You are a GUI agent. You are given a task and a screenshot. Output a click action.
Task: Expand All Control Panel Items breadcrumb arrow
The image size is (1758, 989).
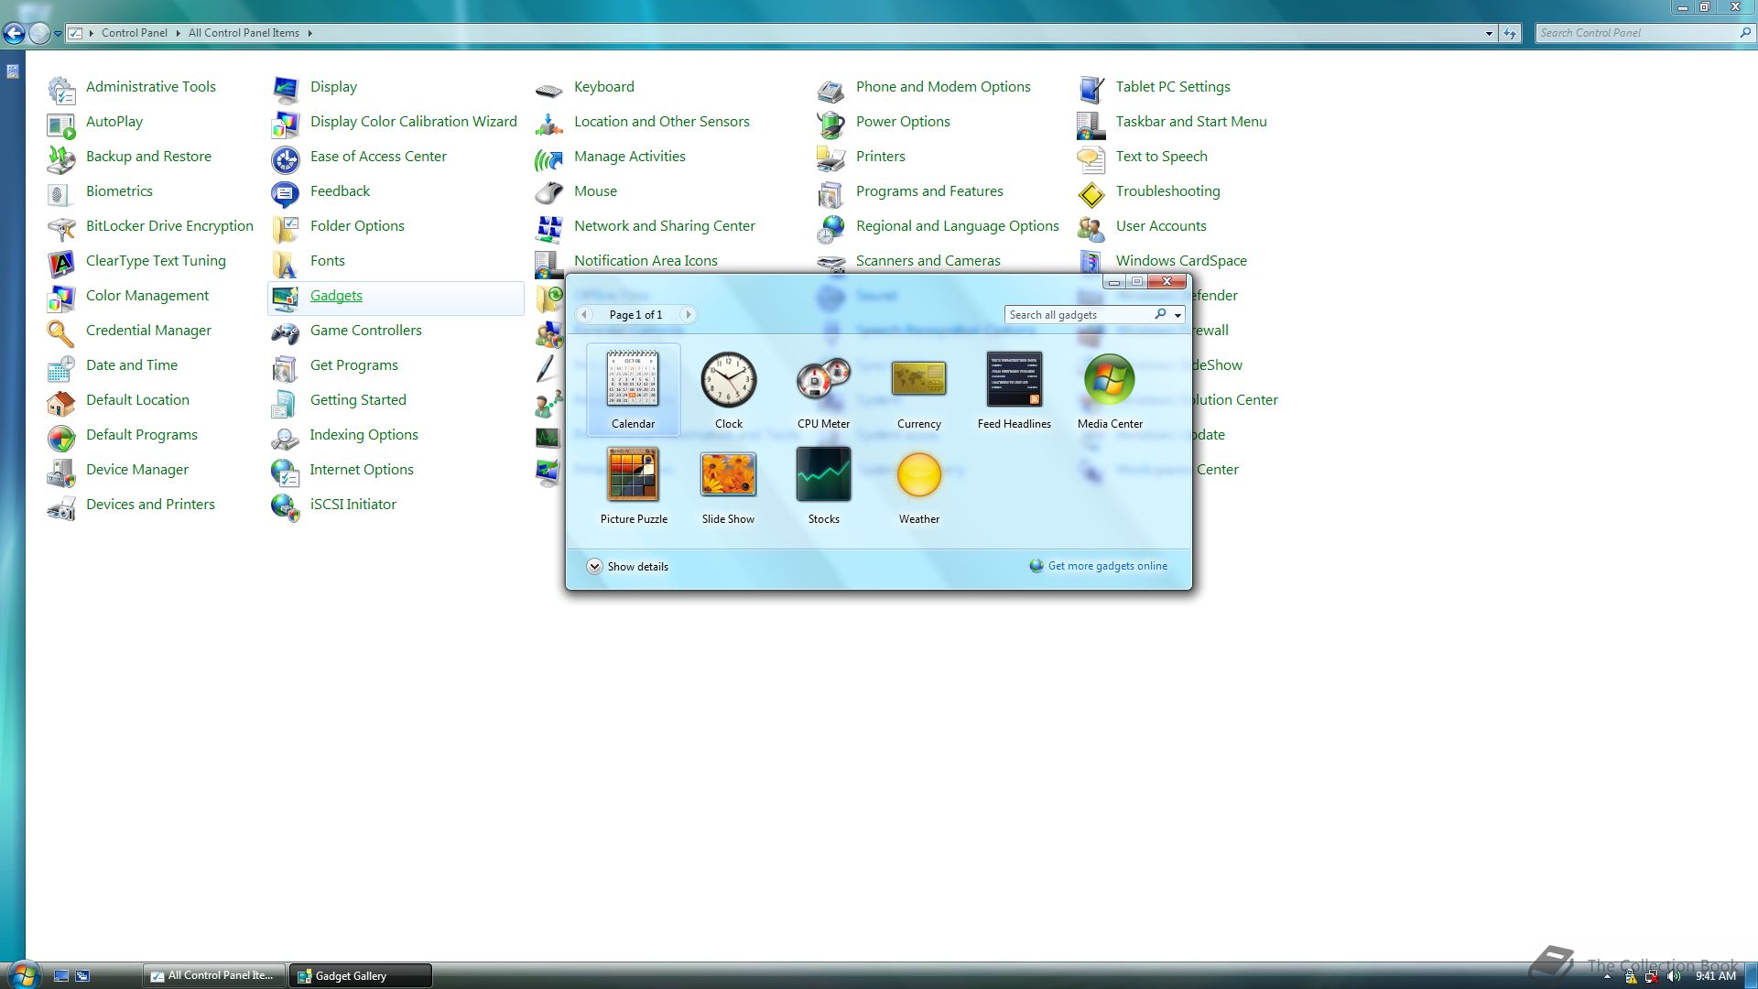tap(309, 33)
